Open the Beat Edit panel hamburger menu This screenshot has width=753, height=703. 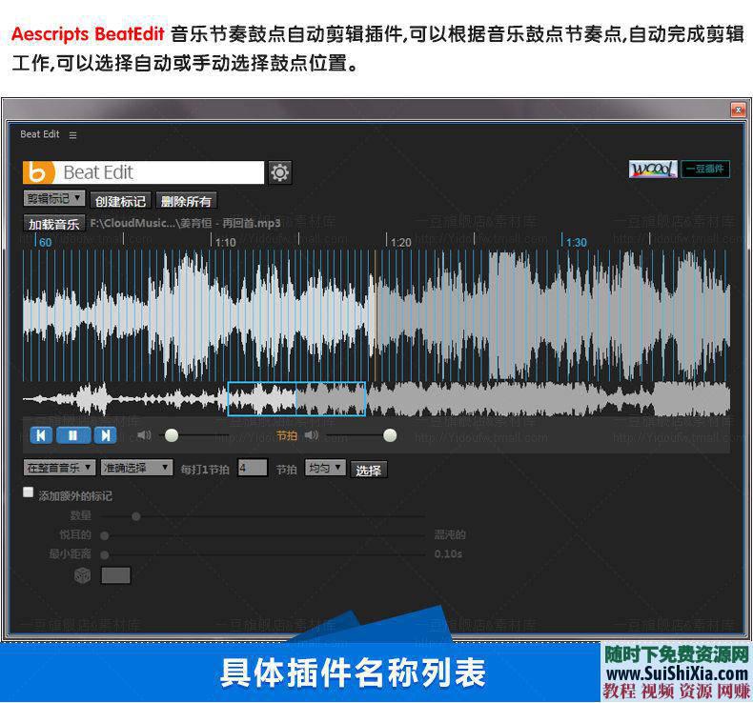coord(72,135)
